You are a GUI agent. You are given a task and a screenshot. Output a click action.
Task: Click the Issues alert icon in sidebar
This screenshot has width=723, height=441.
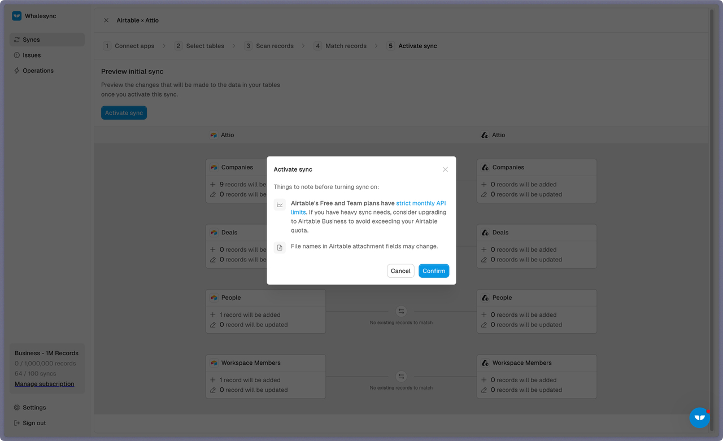point(17,55)
